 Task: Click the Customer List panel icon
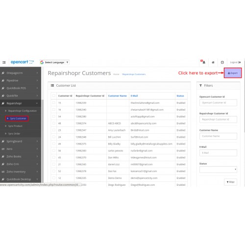click(x=52, y=85)
